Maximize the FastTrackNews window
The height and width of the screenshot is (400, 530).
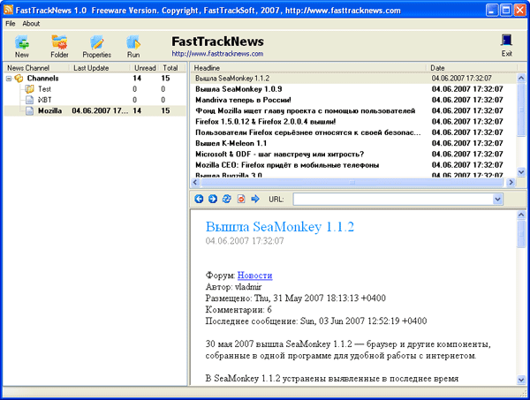click(x=506, y=10)
